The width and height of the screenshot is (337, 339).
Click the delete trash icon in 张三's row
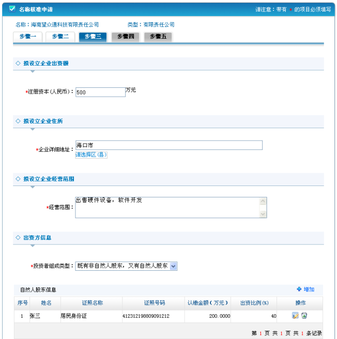(x=304, y=315)
